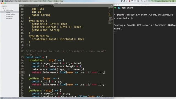
Task: Open the tab list dropdown arrow
Action: pos(112,5)
